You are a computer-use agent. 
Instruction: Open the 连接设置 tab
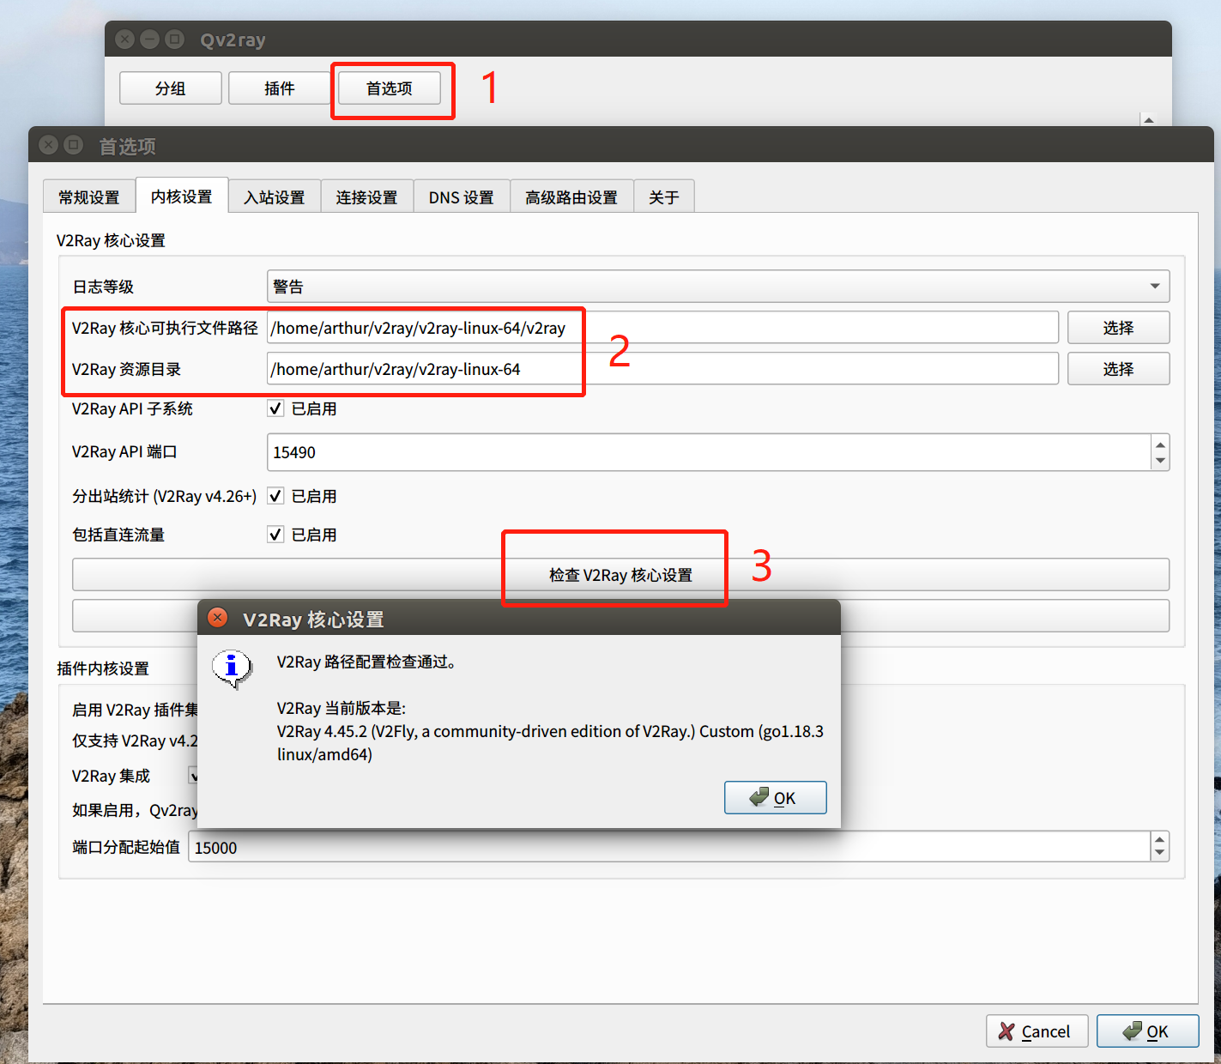point(367,196)
